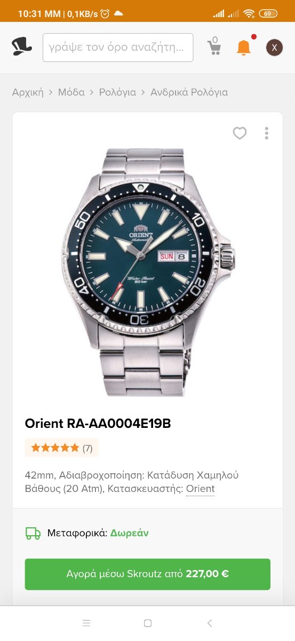Open Ανδρικά Ρολόγια breadcrumb

[189, 92]
